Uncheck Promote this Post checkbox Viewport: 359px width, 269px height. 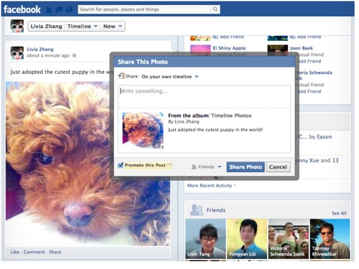(121, 165)
